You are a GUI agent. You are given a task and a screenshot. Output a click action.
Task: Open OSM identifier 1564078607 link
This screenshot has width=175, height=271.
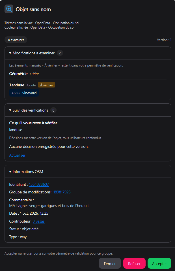39,184
